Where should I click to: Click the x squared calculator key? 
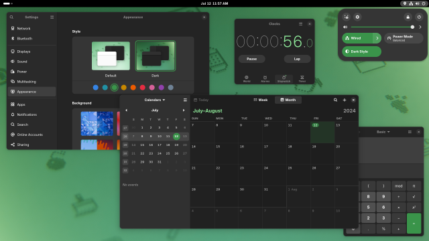click(x=414, y=207)
